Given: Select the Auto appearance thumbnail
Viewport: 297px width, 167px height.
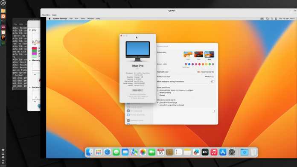Looking at the screenshot, I should pyautogui.click(x=209, y=54).
